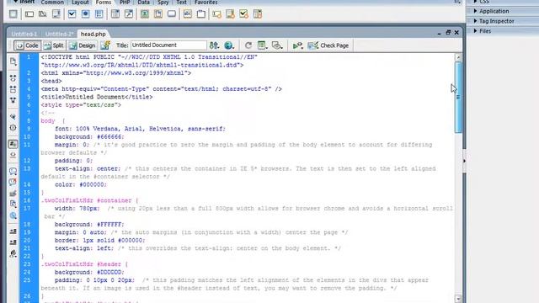Collapse Full Tag coding toolbar icon
539x303 pixels.
pyautogui.click(x=13, y=78)
